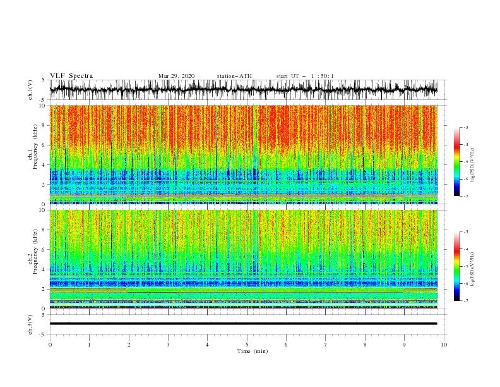Click the ch.1 "Frequency (kHz)" axis label

pyautogui.click(x=35, y=147)
